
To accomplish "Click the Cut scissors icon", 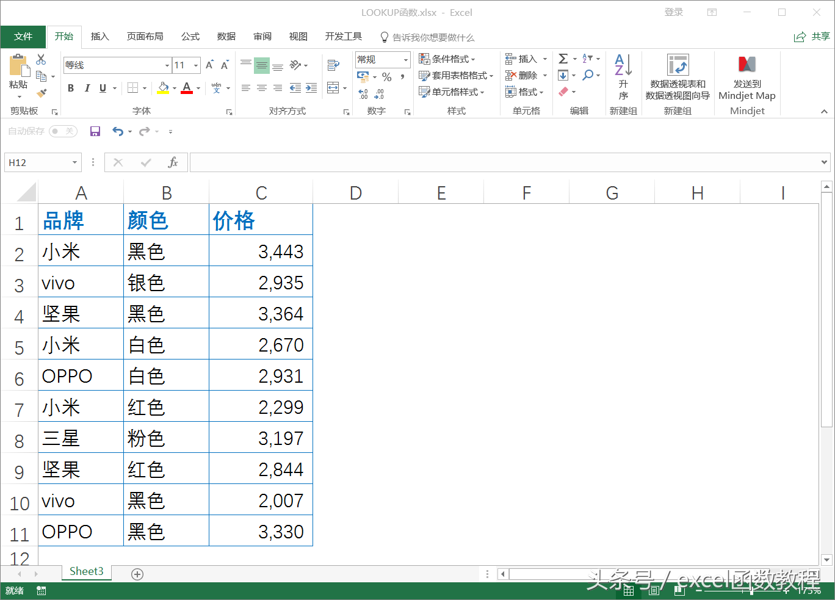I will (x=41, y=59).
